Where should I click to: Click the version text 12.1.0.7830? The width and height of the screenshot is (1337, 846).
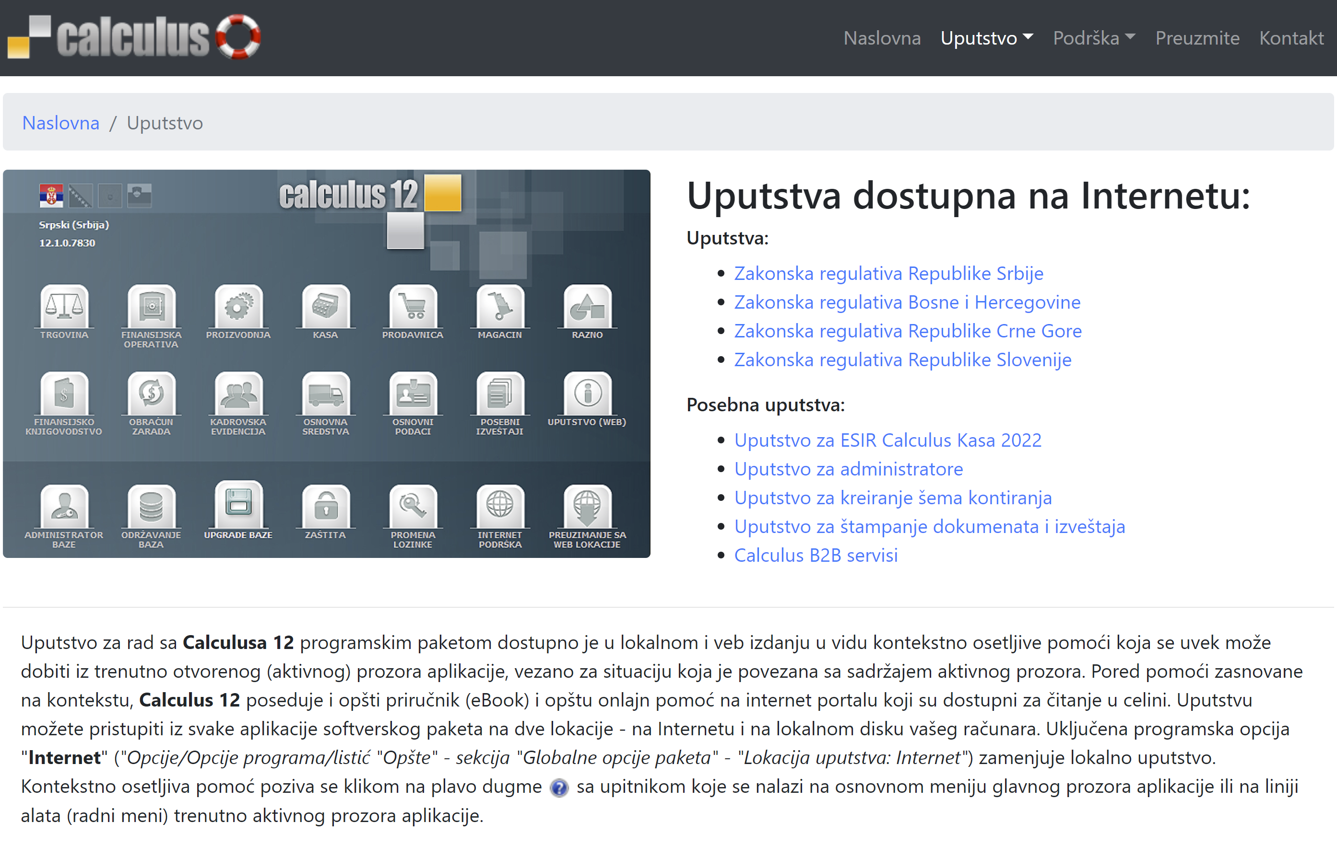(67, 243)
